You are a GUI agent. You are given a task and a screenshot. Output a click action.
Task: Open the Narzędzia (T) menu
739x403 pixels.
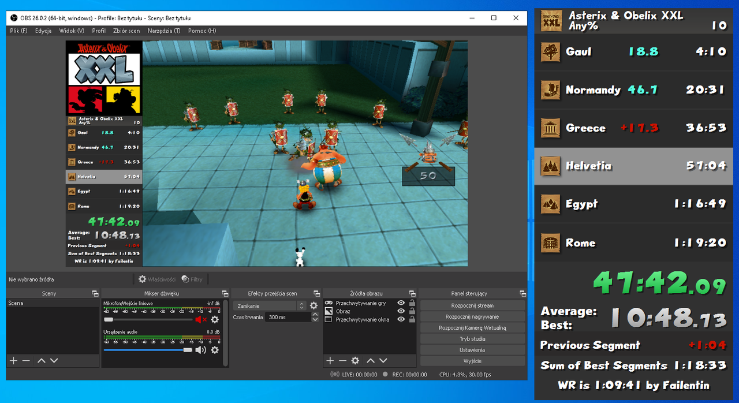pyautogui.click(x=164, y=31)
